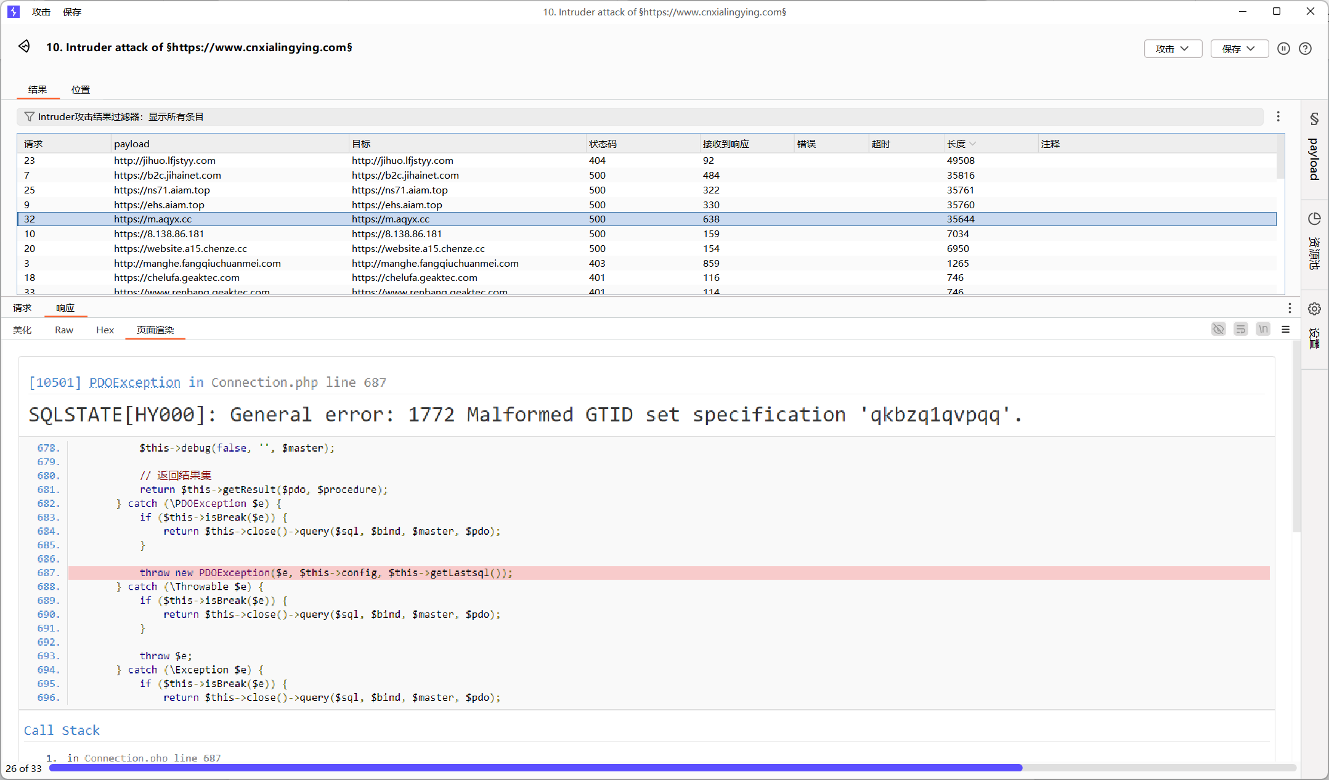The height and width of the screenshot is (780, 1329).
Task: Click the filter funnel icon
Action: pos(29,116)
